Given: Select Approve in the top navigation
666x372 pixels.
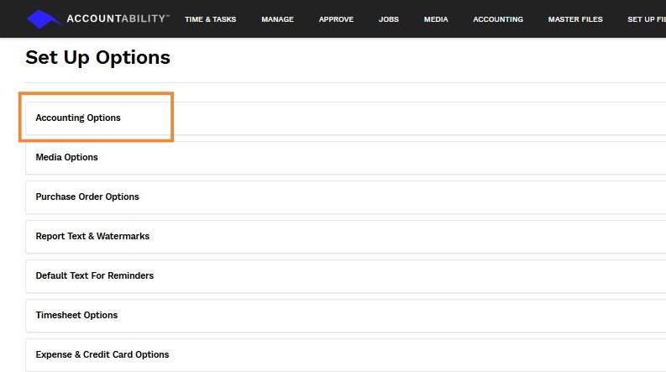Looking at the screenshot, I should 336,19.
